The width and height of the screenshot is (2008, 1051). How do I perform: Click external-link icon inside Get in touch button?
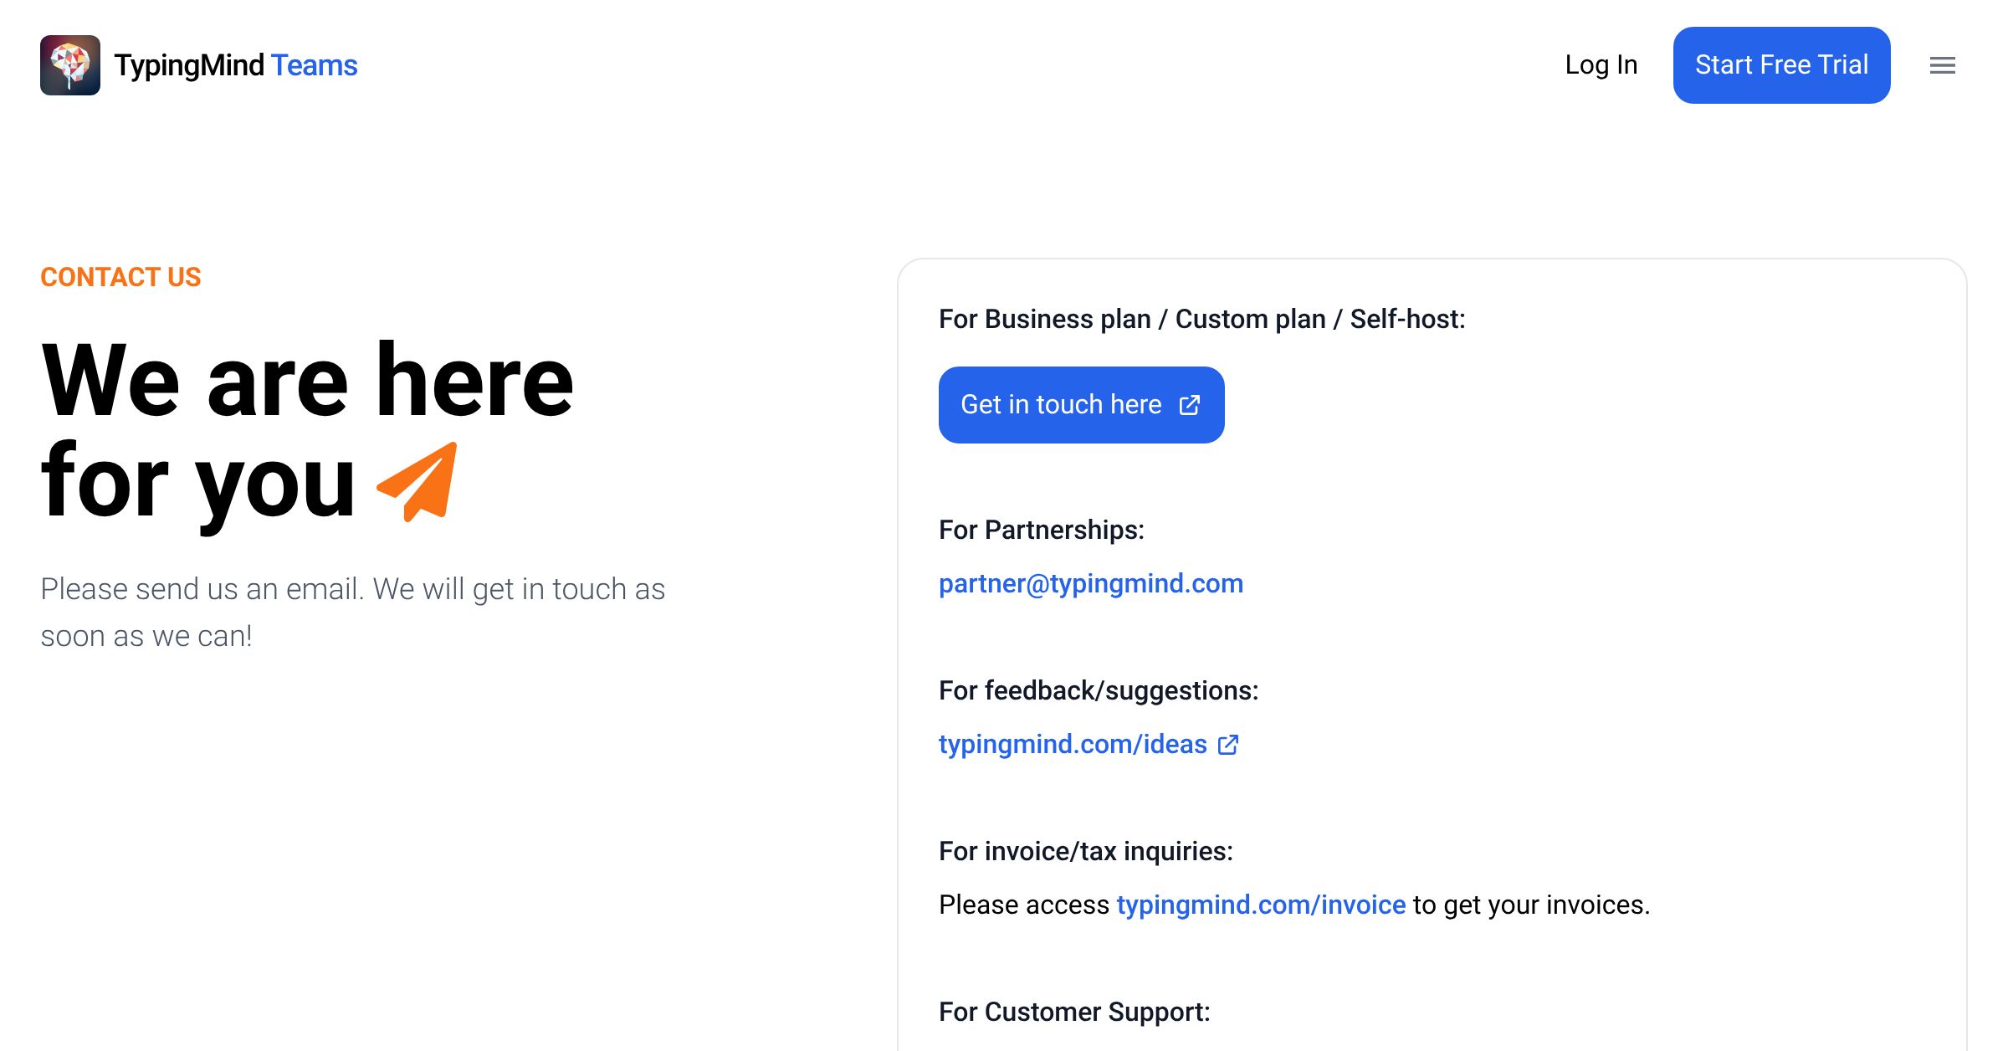pos(1189,405)
